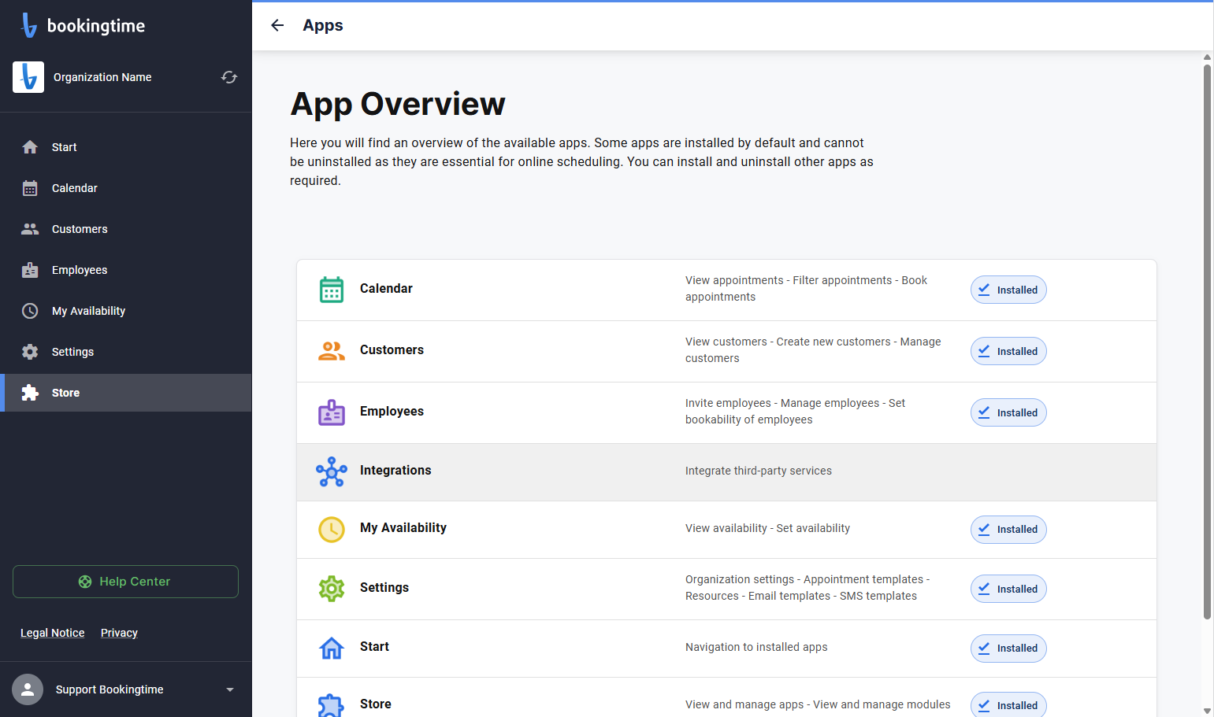Open the Start menu item in sidebar
This screenshot has width=1214, height=717.
tap(126, 147)
